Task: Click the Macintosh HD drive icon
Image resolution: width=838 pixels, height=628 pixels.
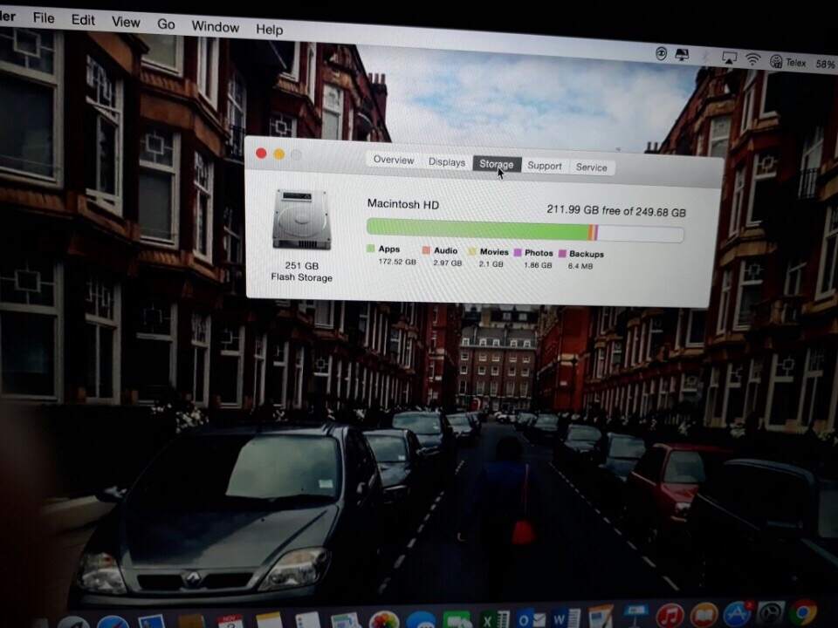Action: pyautogui.click(x=301, y=220)
